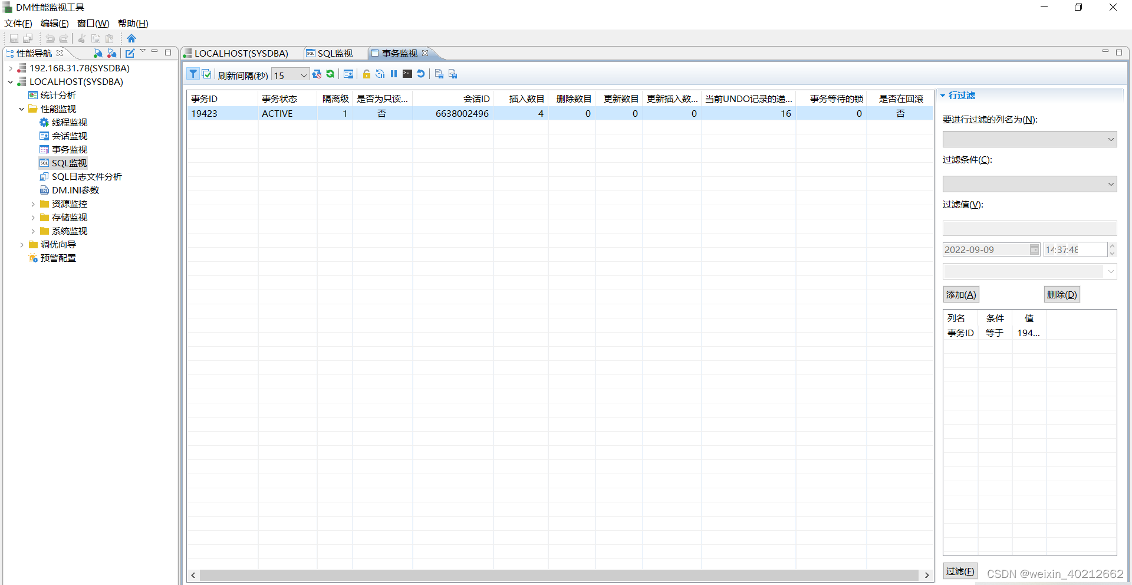Screen dimensions: 1132x585
Task: Select the 事务ID 等于 filter row
Action: click(1029, 333)
